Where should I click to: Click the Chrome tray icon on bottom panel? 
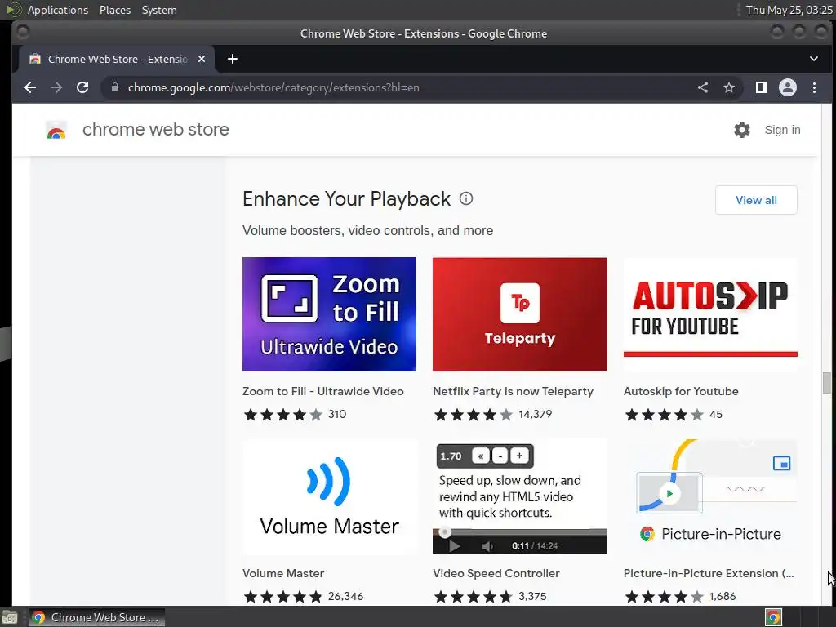pyautogui.click(x=773, y=617)
